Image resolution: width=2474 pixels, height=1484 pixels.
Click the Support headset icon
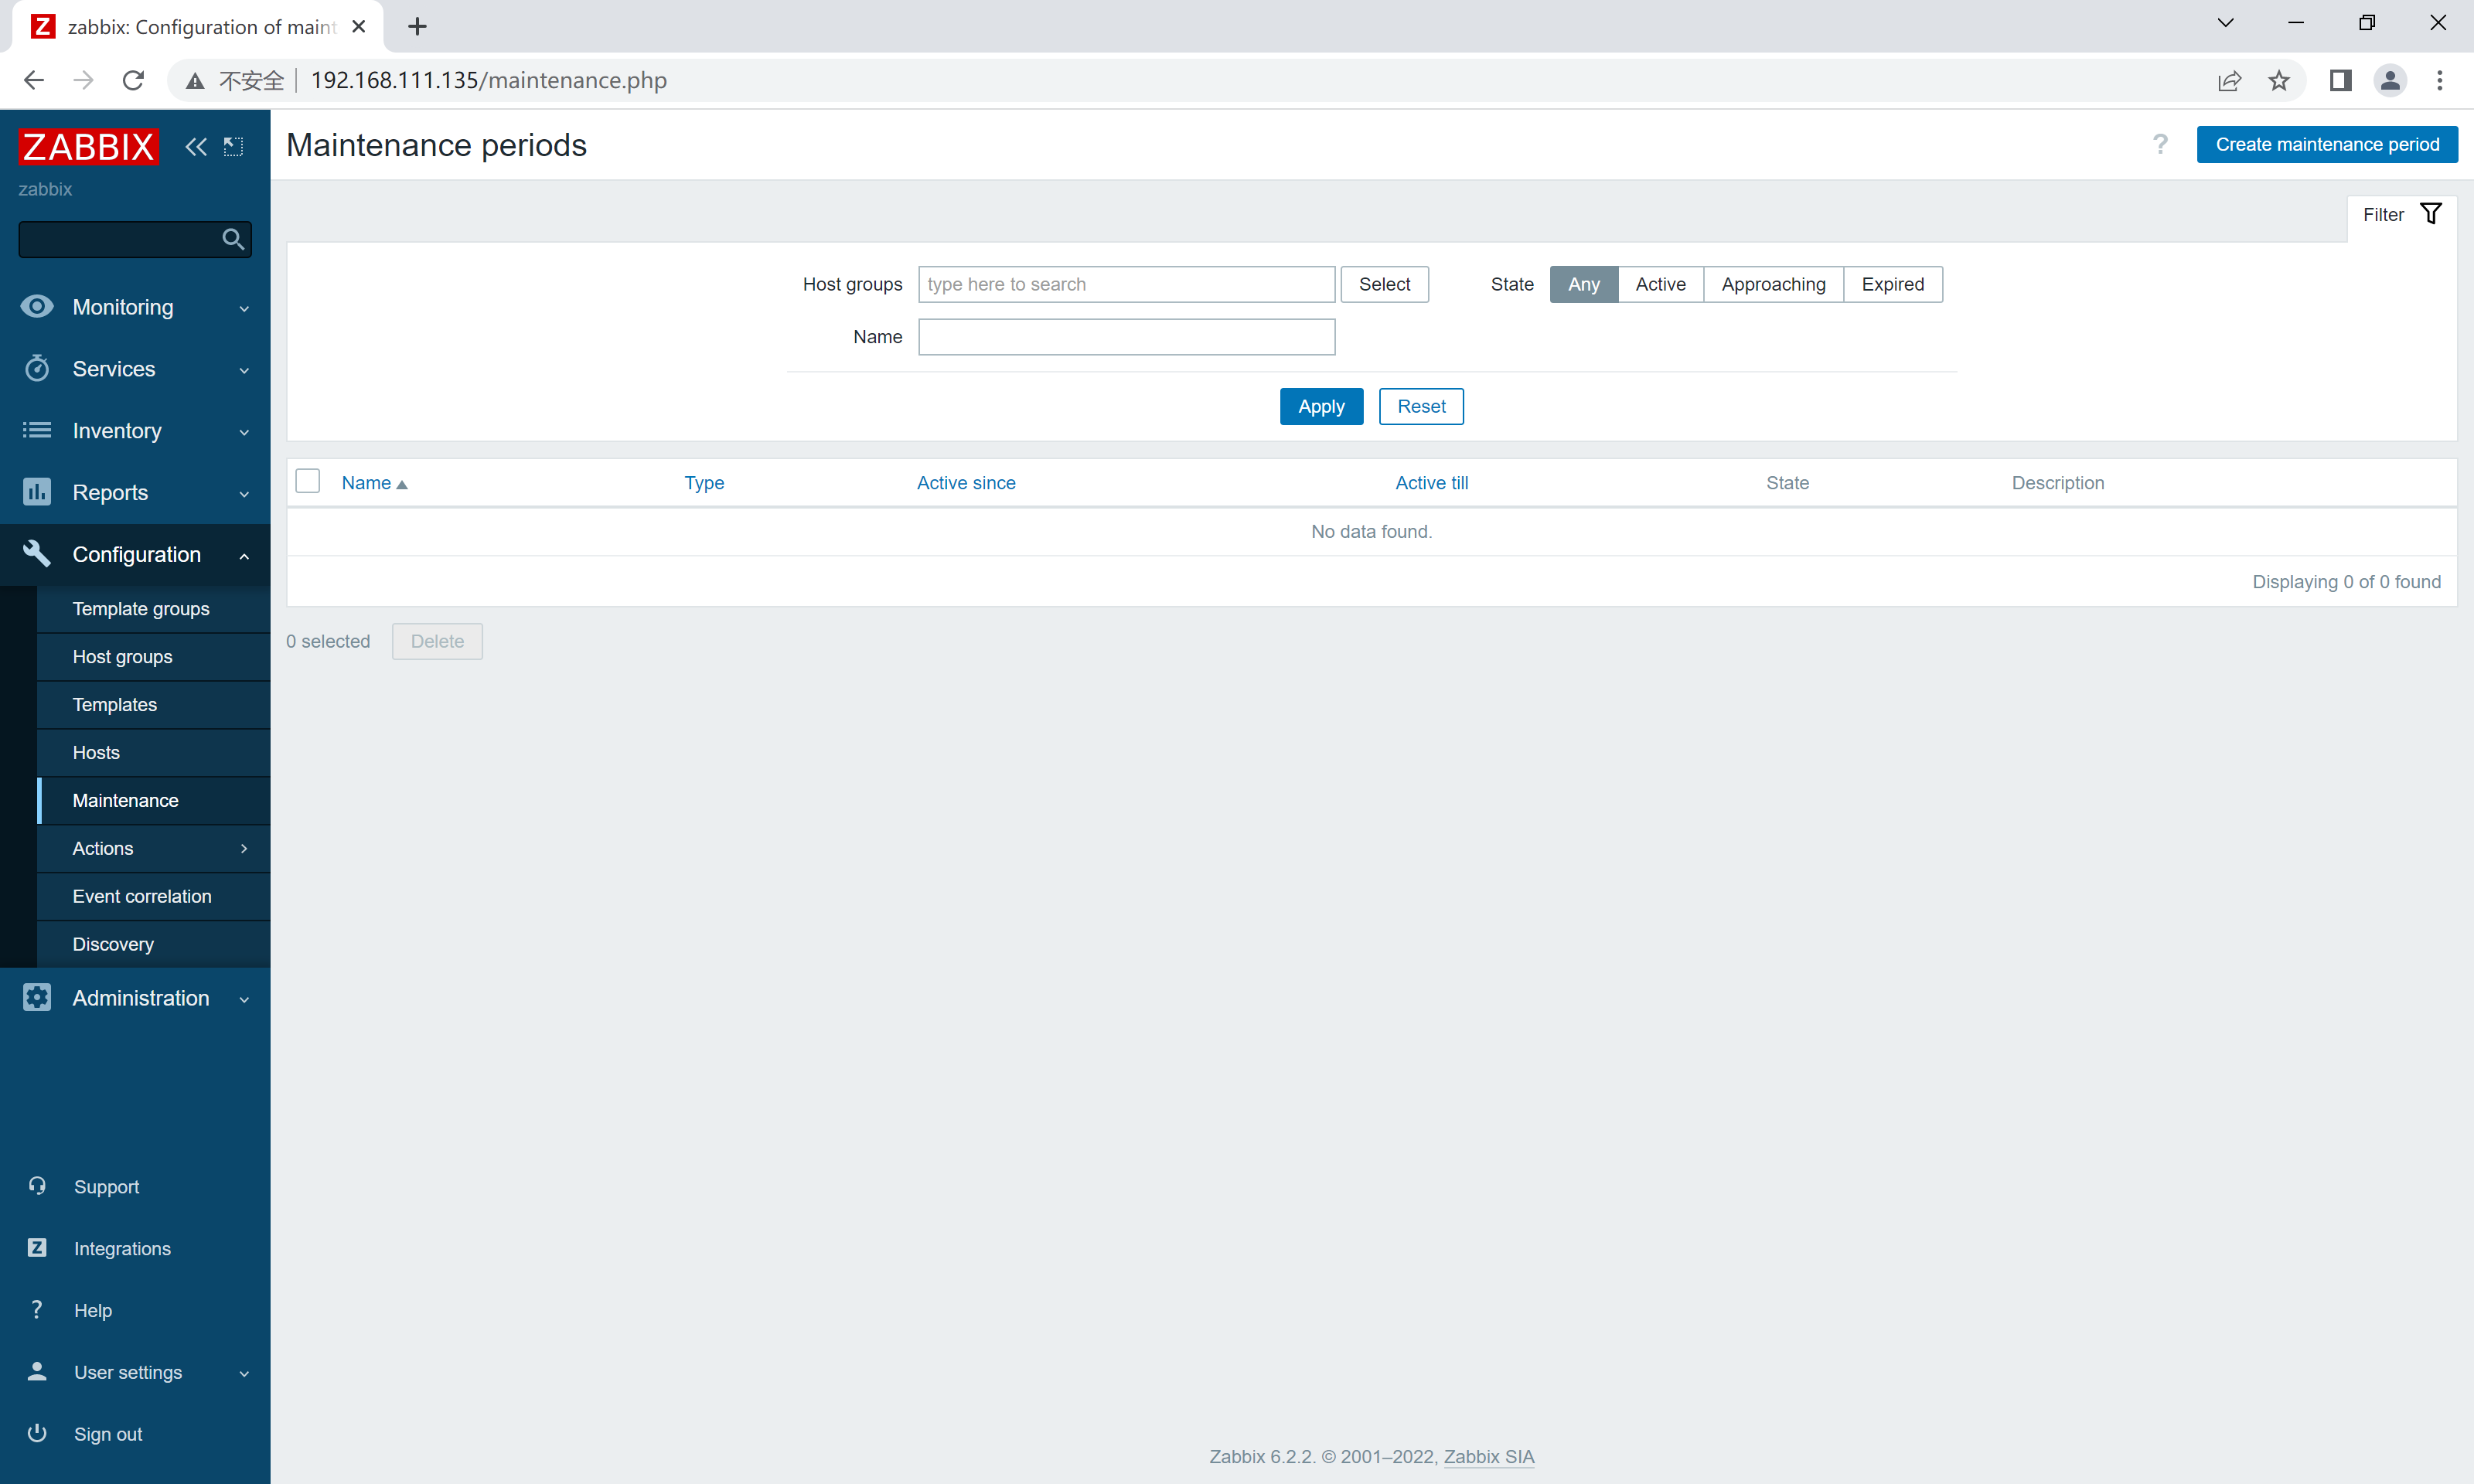point(37,1186)
